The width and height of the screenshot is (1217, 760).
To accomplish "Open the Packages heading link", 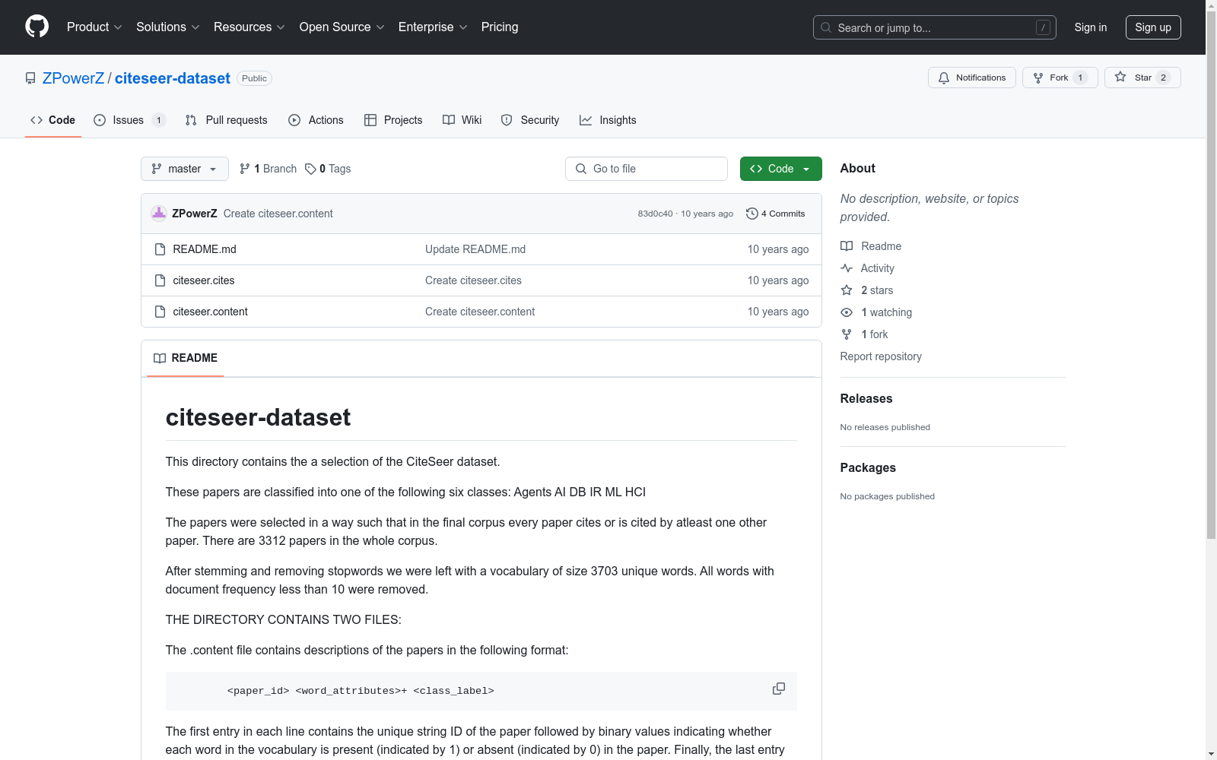I will tap(868, 467).
